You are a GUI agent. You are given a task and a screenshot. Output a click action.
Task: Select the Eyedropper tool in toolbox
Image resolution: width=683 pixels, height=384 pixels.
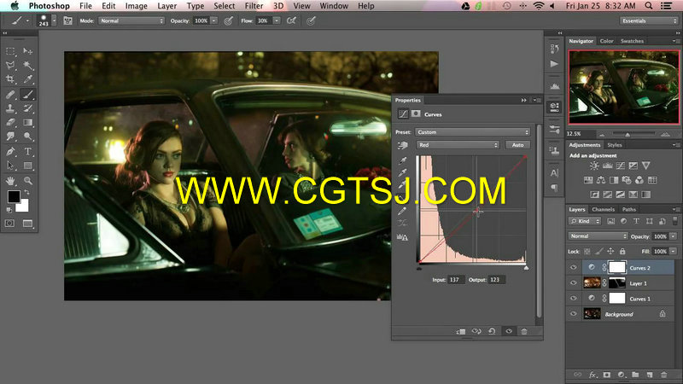[27, 79]
